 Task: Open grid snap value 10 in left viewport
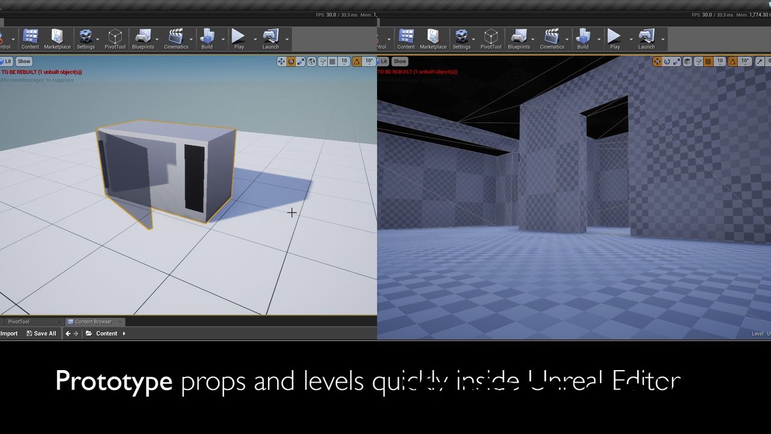(x=344, y=61)
